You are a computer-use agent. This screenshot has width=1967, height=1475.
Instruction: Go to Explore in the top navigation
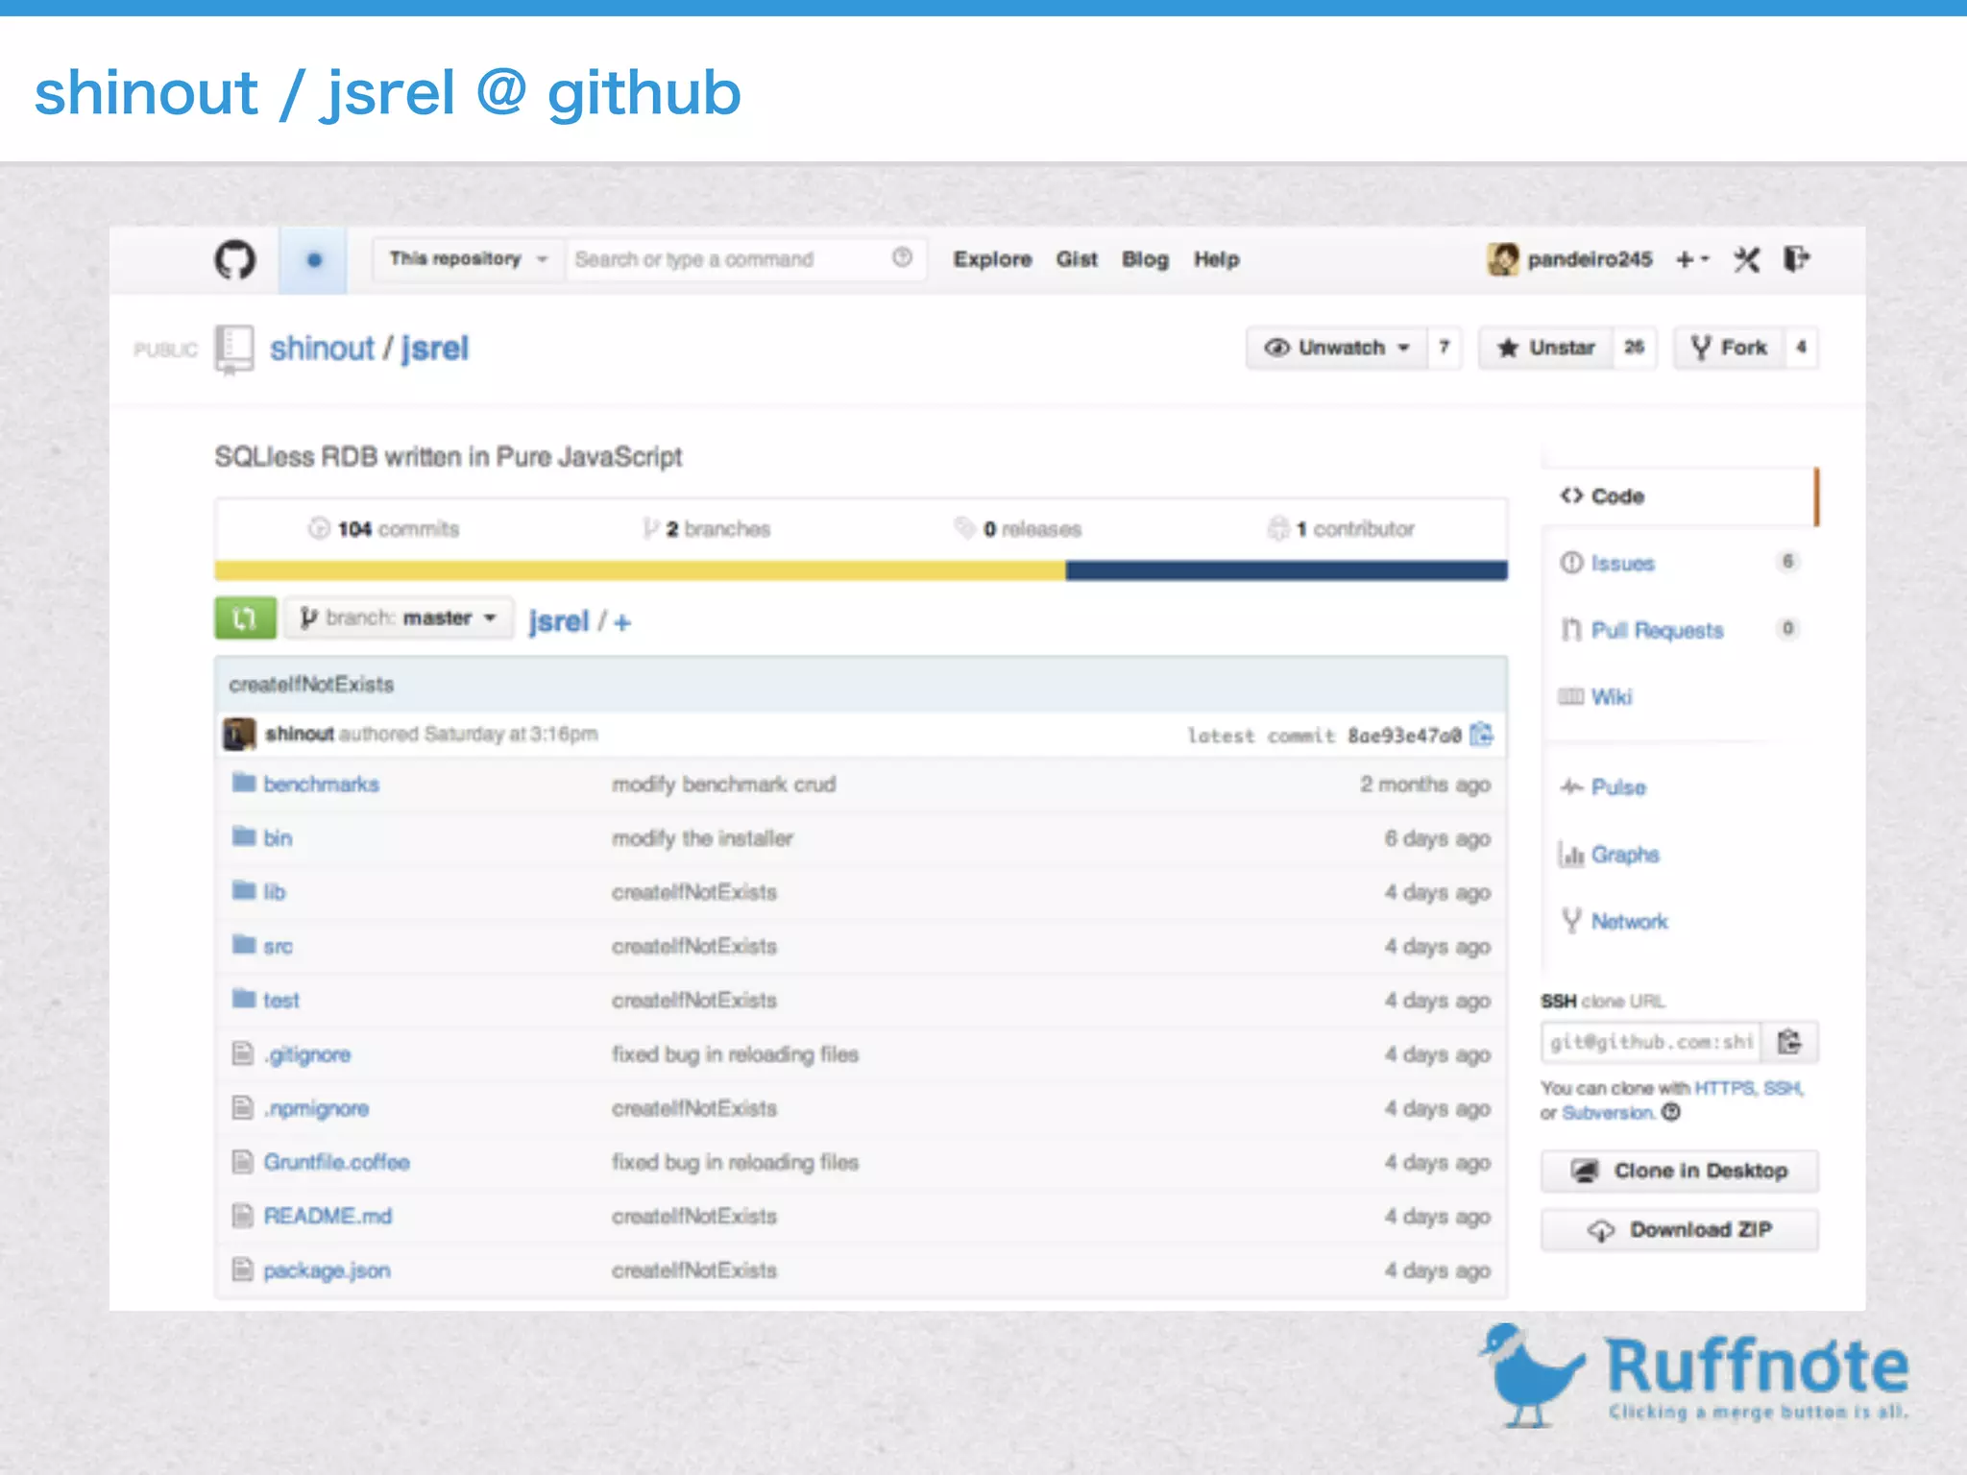[x=992, y=259]
